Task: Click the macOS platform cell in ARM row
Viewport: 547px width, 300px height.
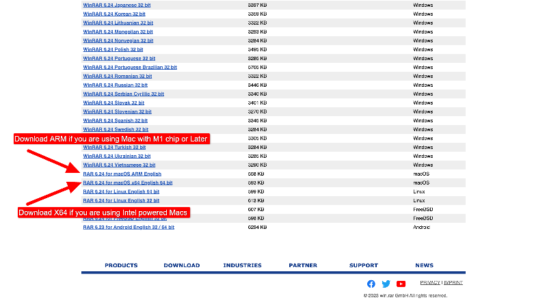Action: (421, 174)
